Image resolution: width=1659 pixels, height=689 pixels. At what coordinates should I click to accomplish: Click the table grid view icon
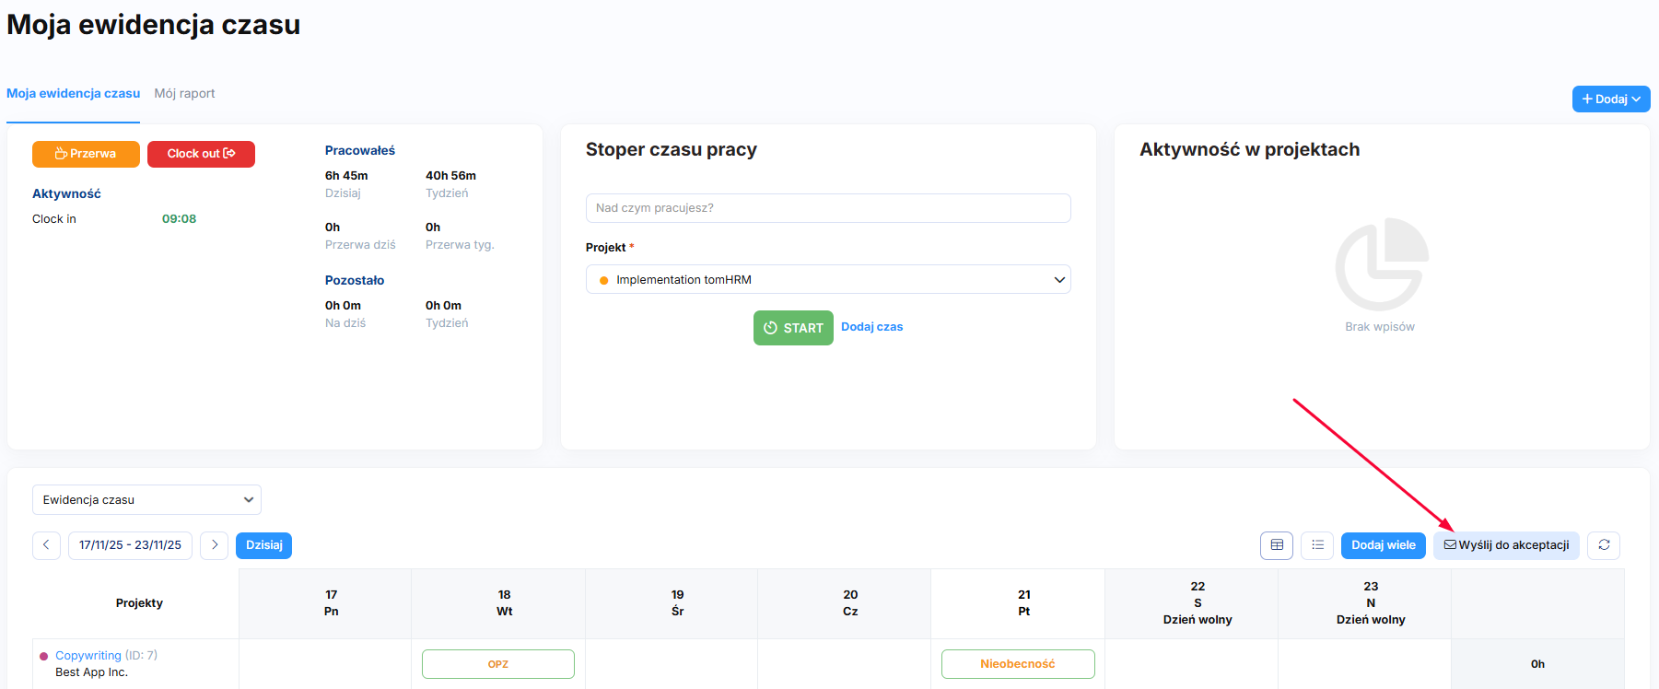pyautogui.click(x=1276, y=545)
